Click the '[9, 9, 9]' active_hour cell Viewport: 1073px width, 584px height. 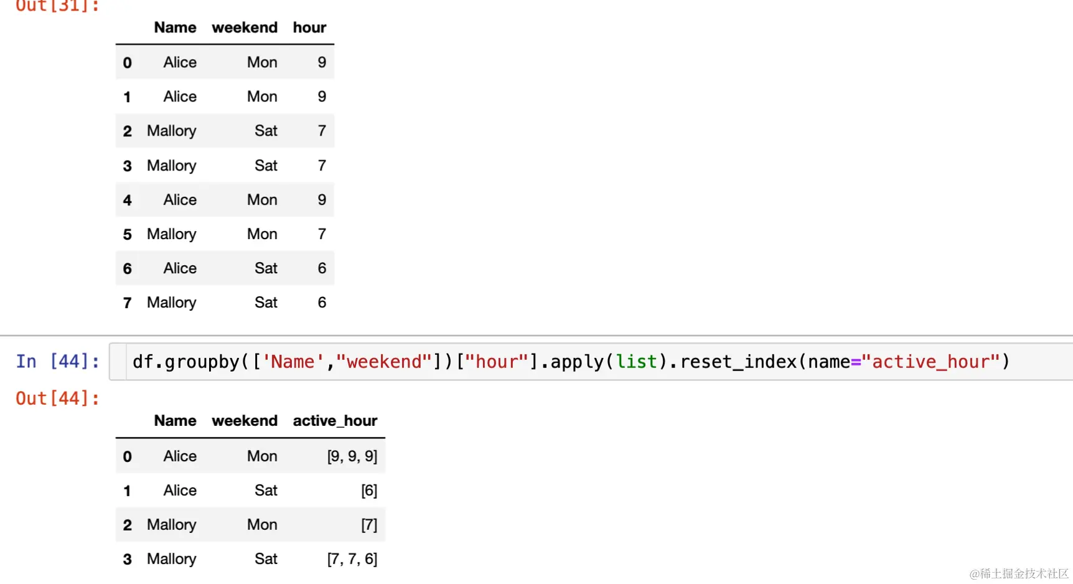pos(352,456)
